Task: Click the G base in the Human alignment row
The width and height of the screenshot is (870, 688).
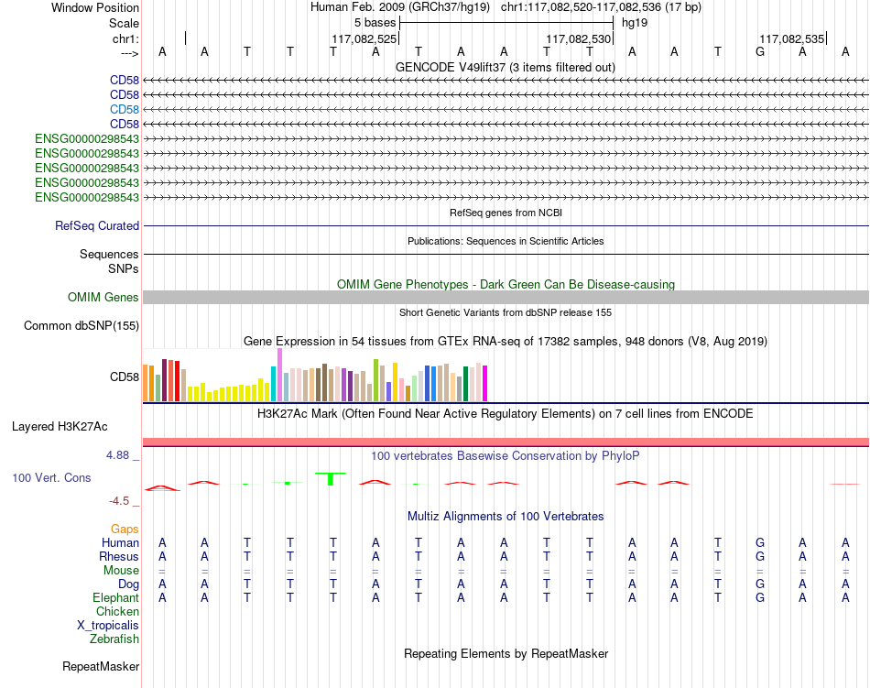Action: tap(760, 542)
